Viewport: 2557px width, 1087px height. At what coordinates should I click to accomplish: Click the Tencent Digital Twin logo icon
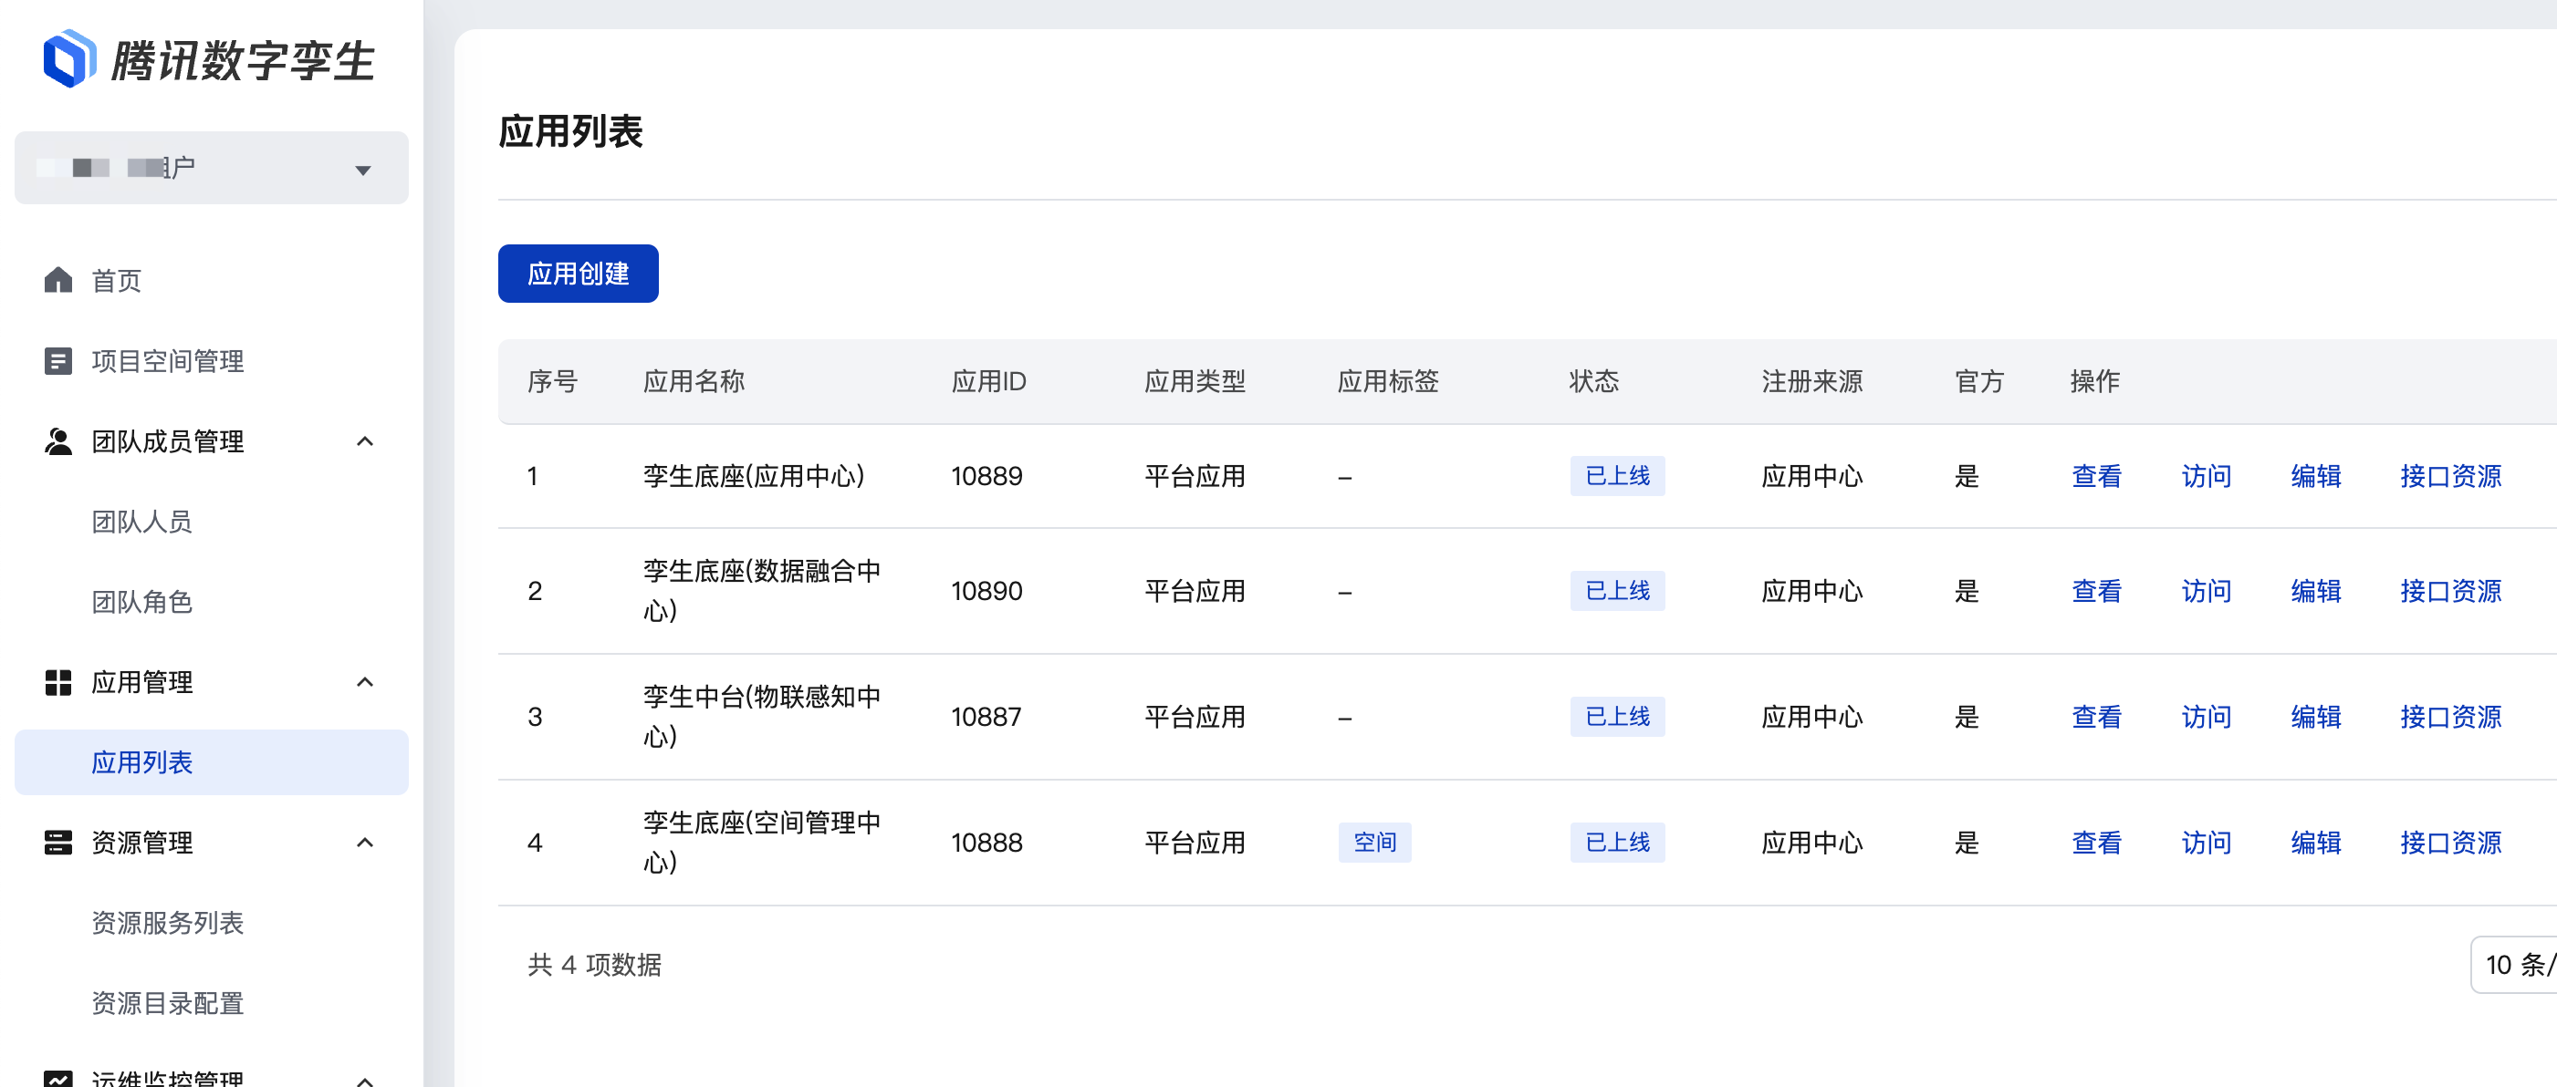coord(69,59)
